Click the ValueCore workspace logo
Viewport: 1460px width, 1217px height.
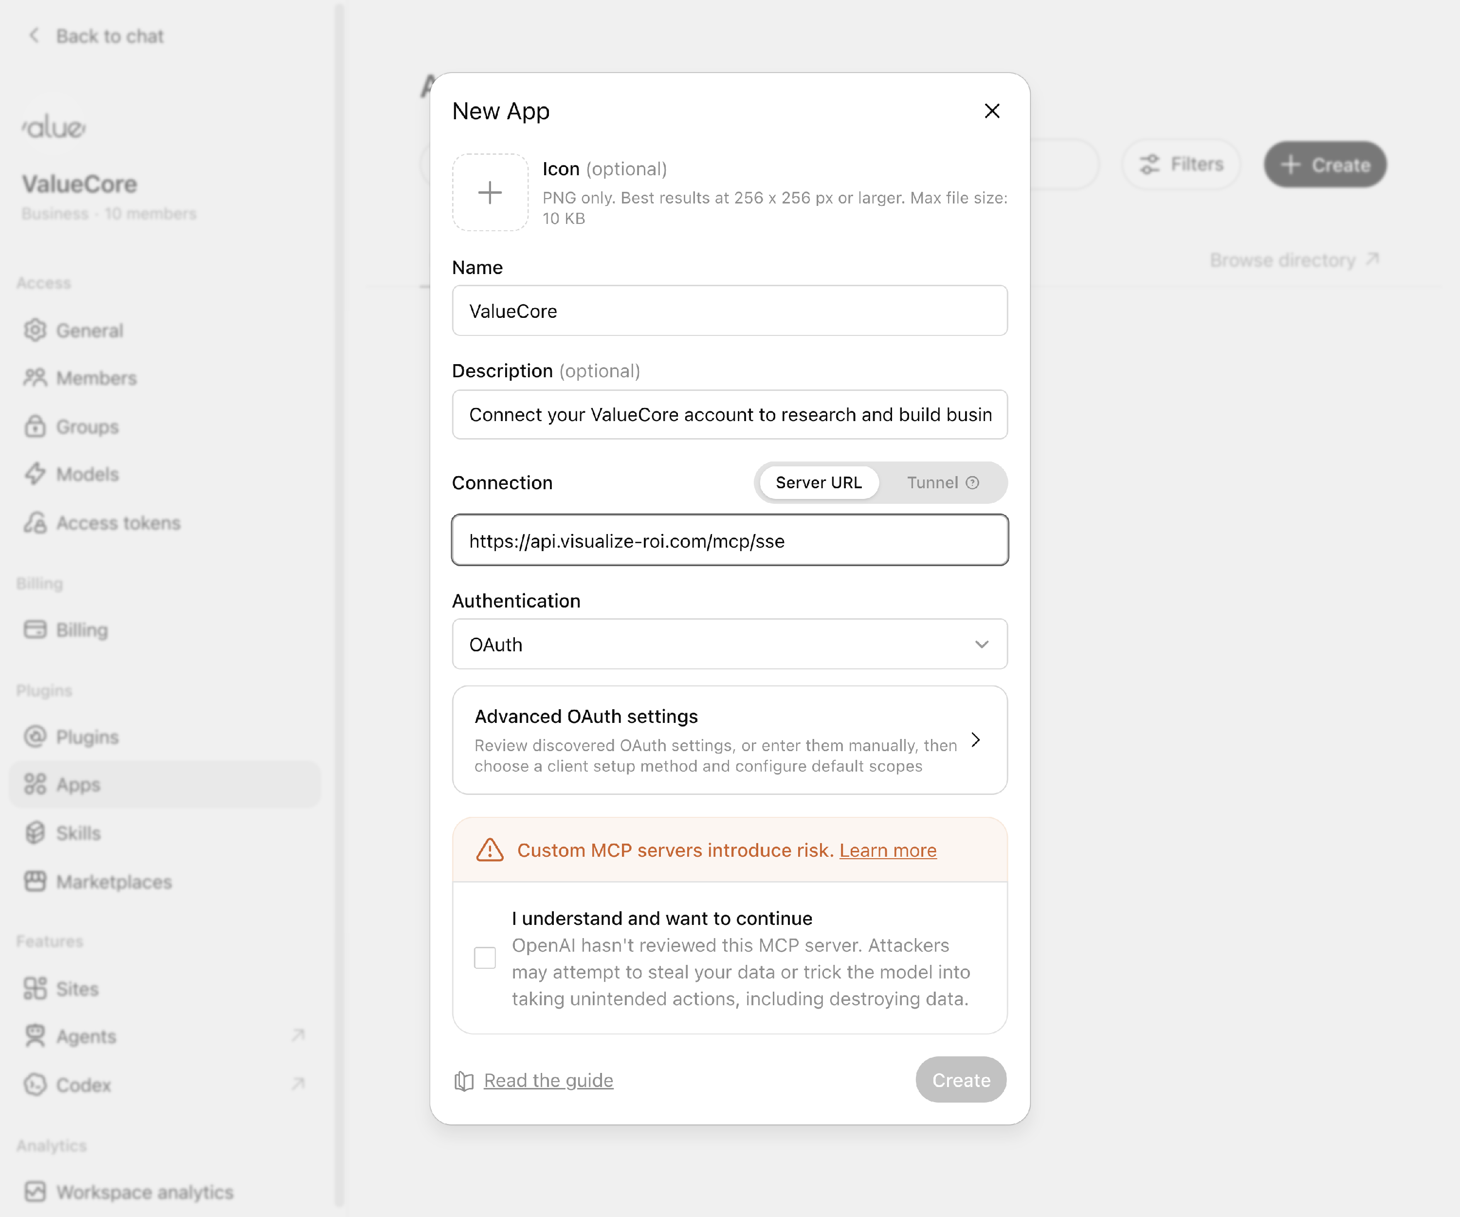[x=54, y=127]
